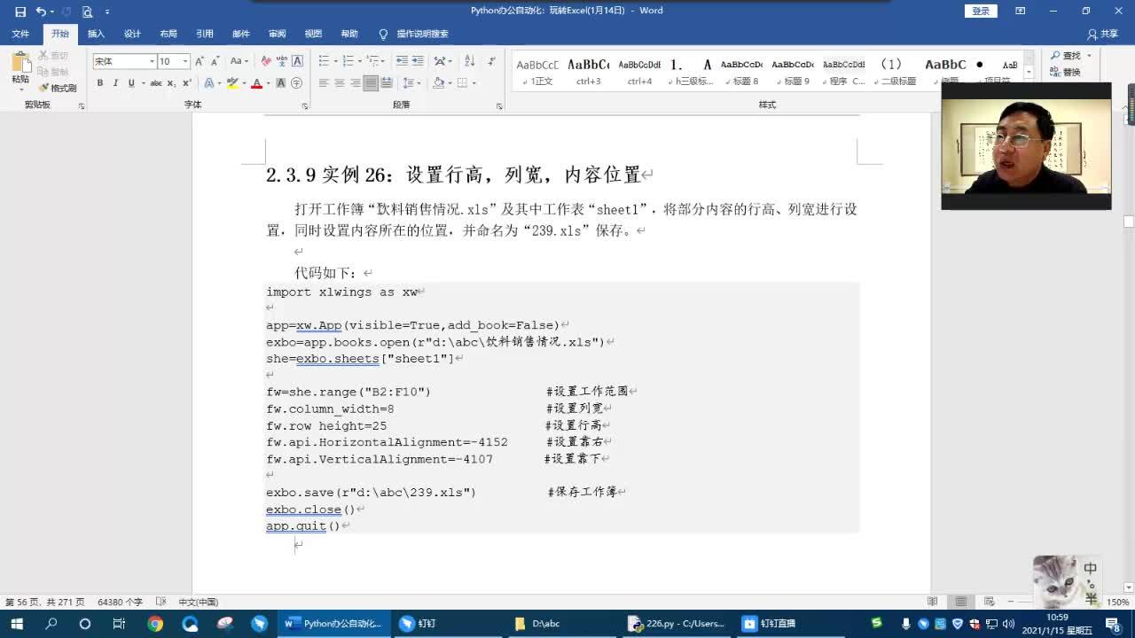The height and width of the screenshot is (638, 1135).
Task: Align text to the right
Action: (x=356, y=83)
